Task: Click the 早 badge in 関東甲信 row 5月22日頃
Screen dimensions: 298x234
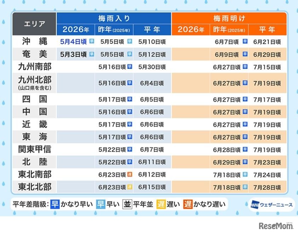Action: pos(130,149)
